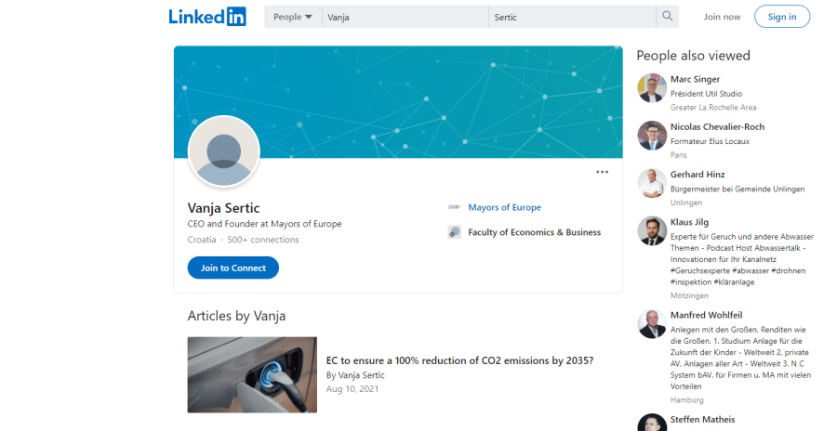The width and height of the screenshot is (837, 431).
Task: Open Klaus Jilg's profile name
Action: (x=690, y=222)
